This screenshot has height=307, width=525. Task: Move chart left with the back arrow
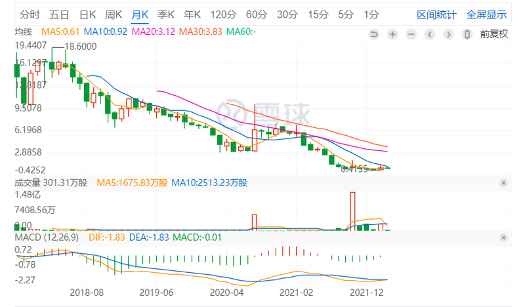430,34
